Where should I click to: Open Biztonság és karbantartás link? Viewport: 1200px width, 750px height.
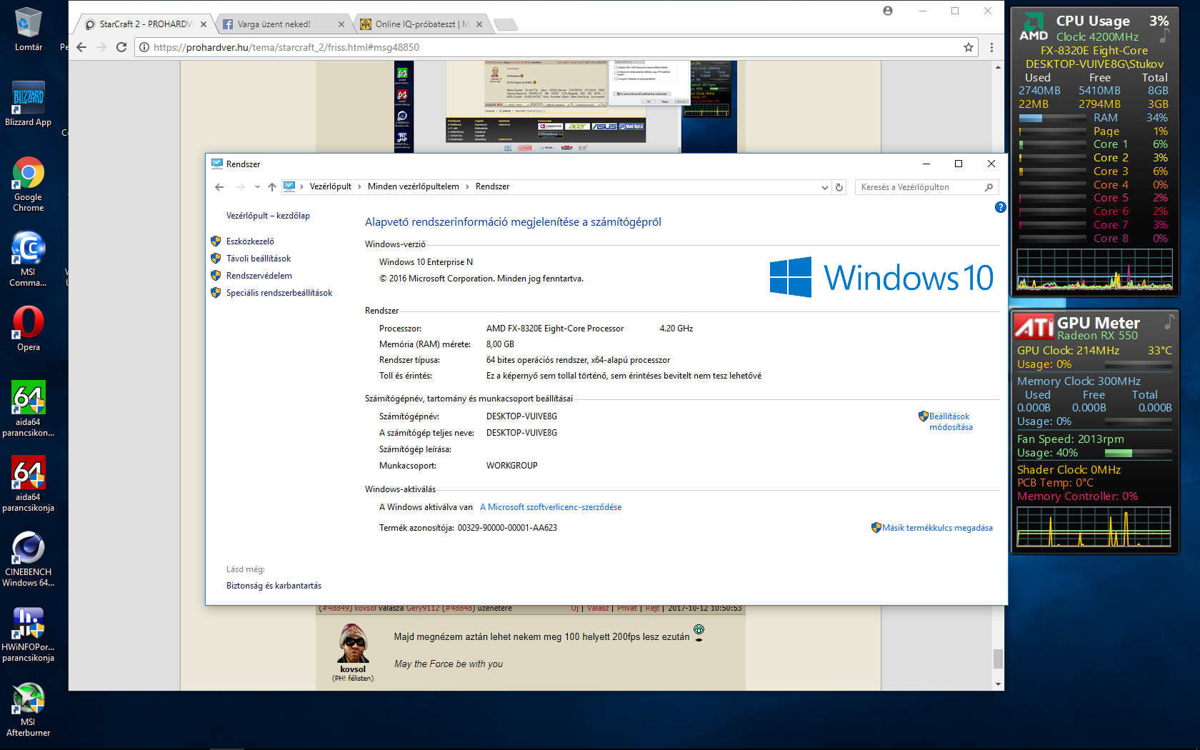274,586
